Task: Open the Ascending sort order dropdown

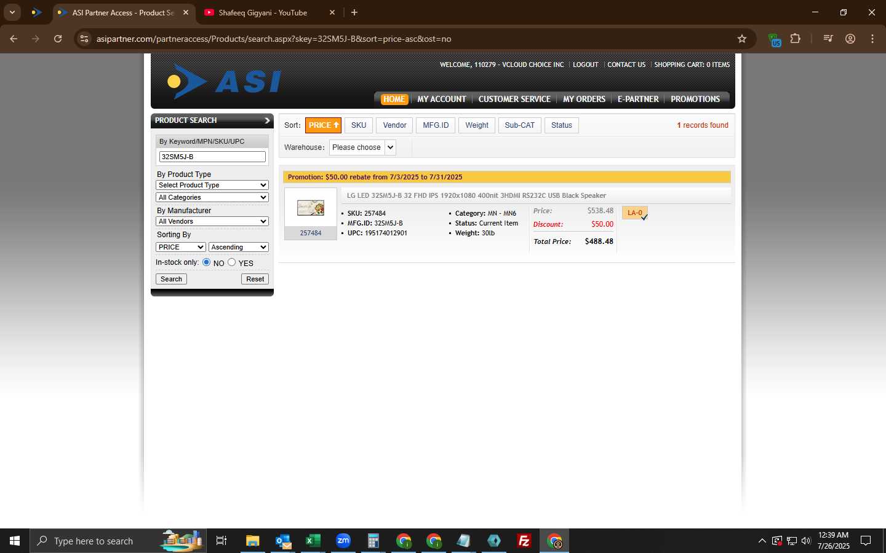Action: pyautogui.click(x=239, y=247)
